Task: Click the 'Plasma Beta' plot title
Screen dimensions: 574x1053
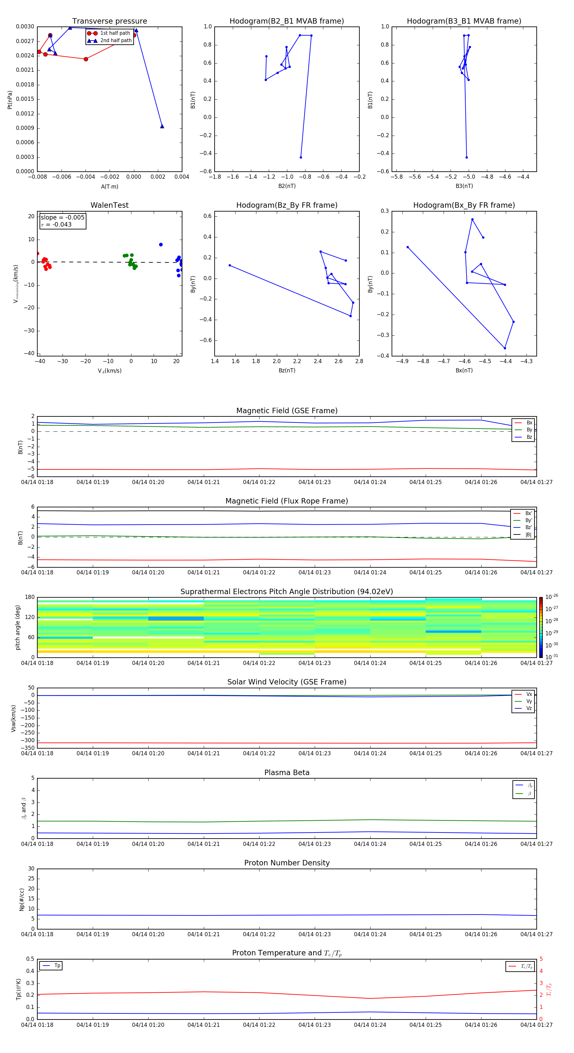Action: click(x=287, y=773)
